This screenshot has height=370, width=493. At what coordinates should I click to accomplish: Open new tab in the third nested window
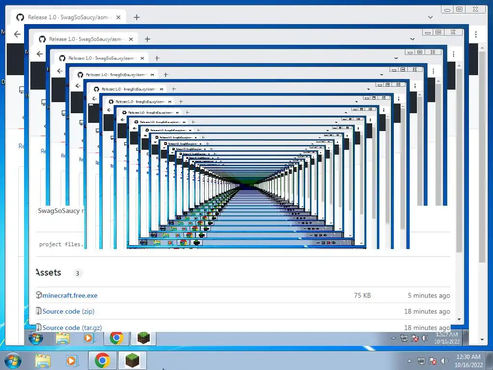coord(157,58)
